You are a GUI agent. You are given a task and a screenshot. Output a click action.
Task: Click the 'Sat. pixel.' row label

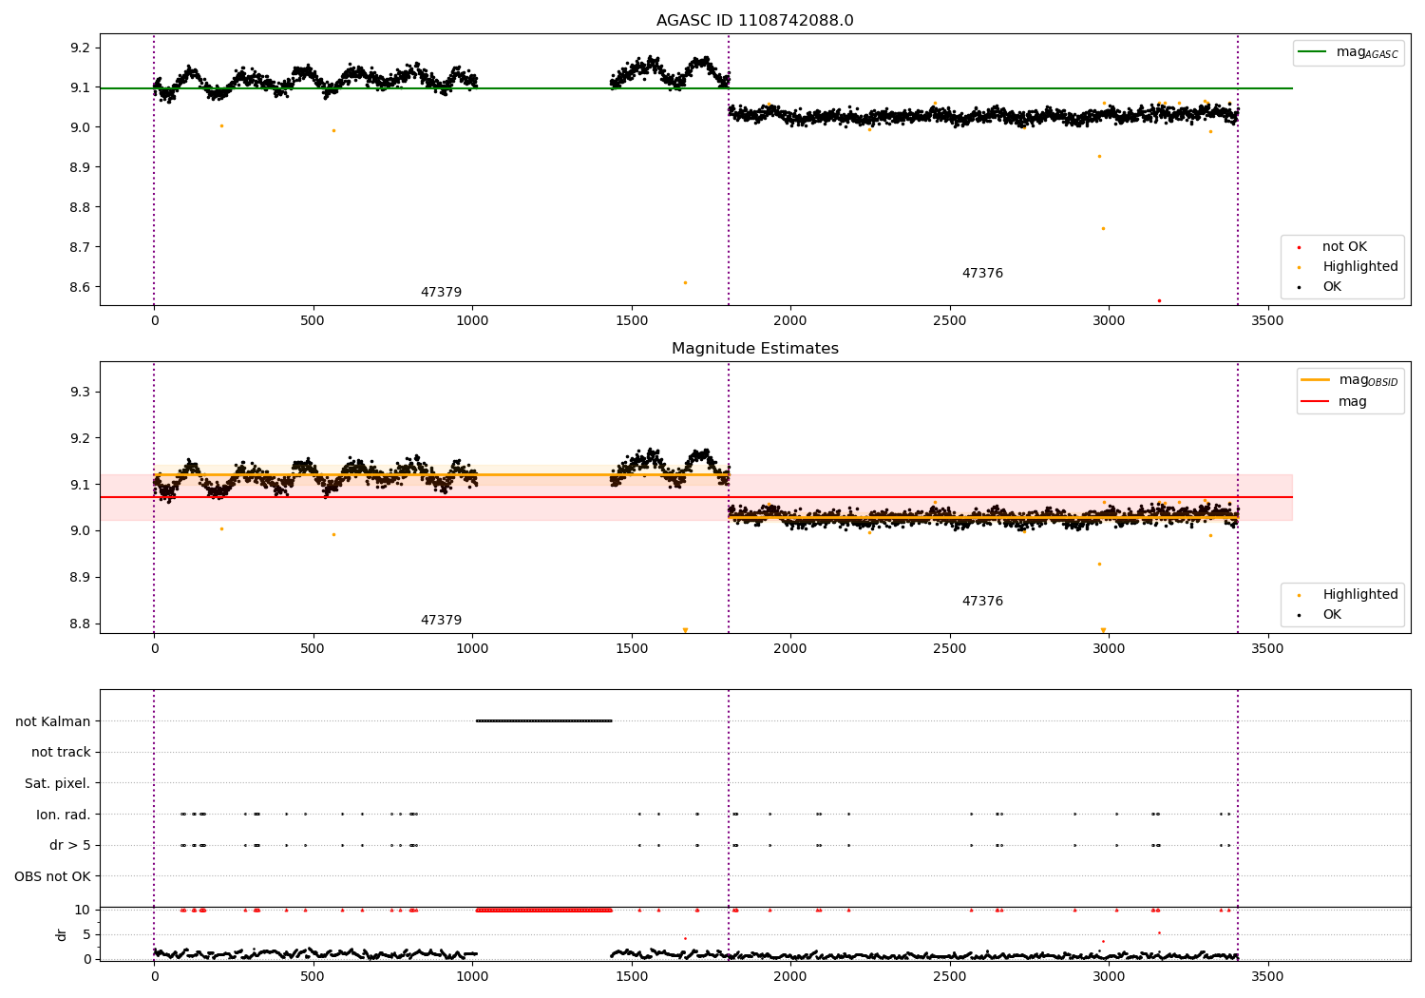(58, 784)
